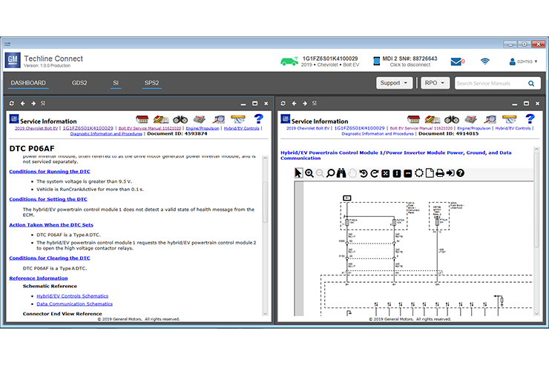Expand the Support dropdown

[394, 83]
